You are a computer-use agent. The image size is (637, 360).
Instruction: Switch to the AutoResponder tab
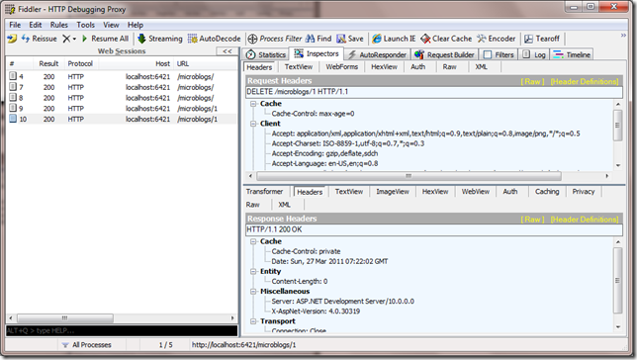pos(377,54)
